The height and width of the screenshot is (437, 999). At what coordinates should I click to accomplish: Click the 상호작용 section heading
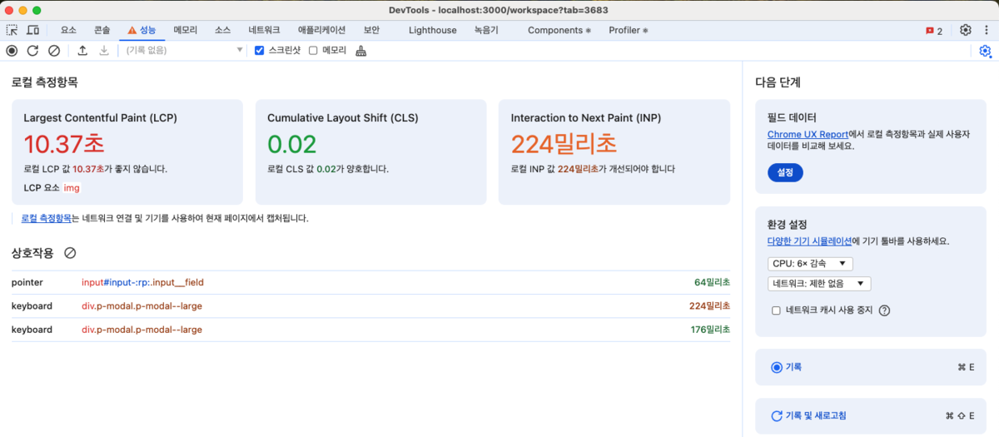click(x=33, y=252)
